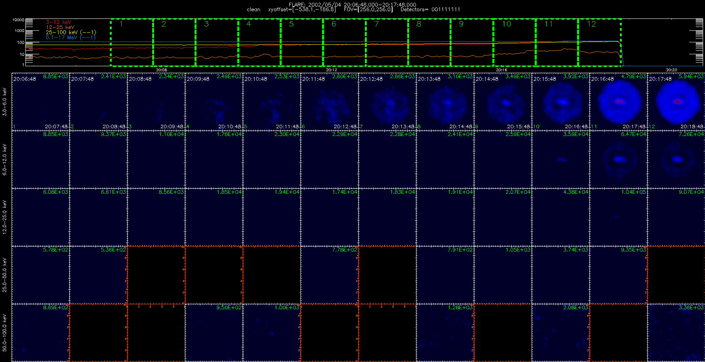Click the "clean" algorithm label

coord(253,10)
